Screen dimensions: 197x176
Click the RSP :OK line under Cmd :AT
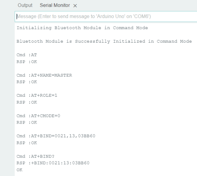pos(26,62)
